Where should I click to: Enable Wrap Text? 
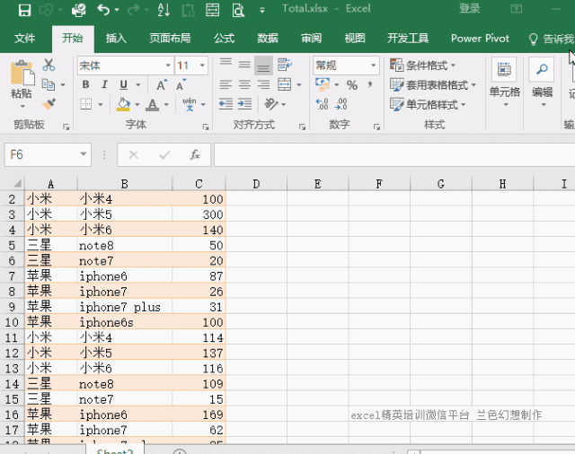pos(285,65)
